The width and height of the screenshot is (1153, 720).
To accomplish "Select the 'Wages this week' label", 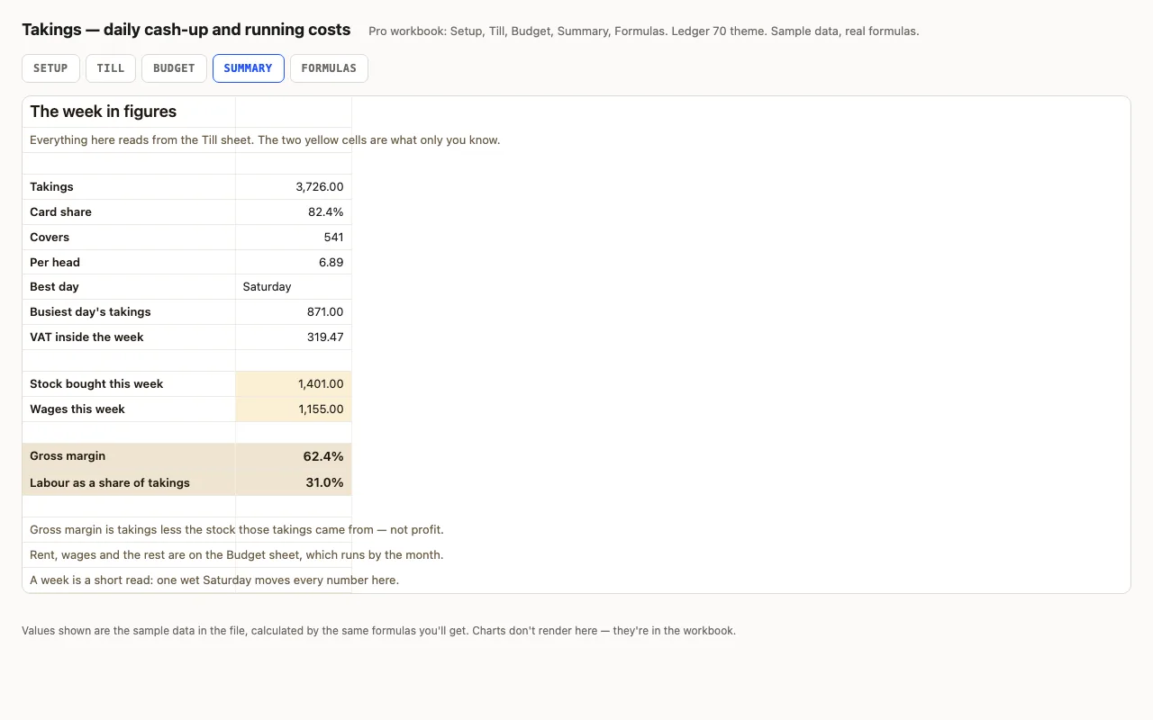I will pyautogui.click(x=77, y=409).
